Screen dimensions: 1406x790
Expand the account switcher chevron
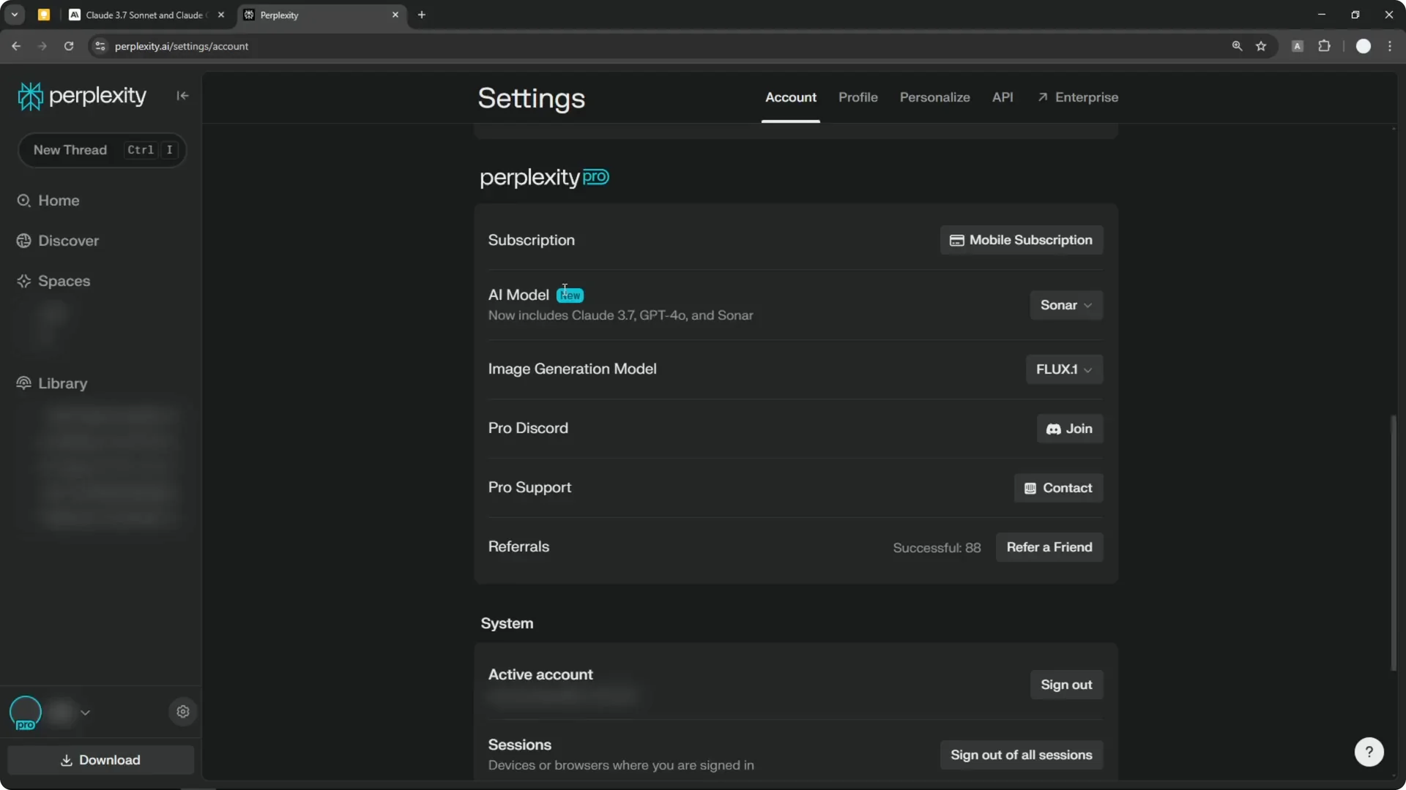pos(86,712)
